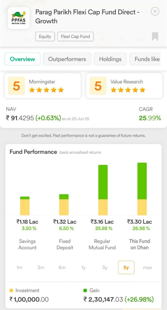This screenshot has height=310, width=167.
Task: Tap the PPFAS Mutual Fund tortoise logo
Action: pos(19,18)
